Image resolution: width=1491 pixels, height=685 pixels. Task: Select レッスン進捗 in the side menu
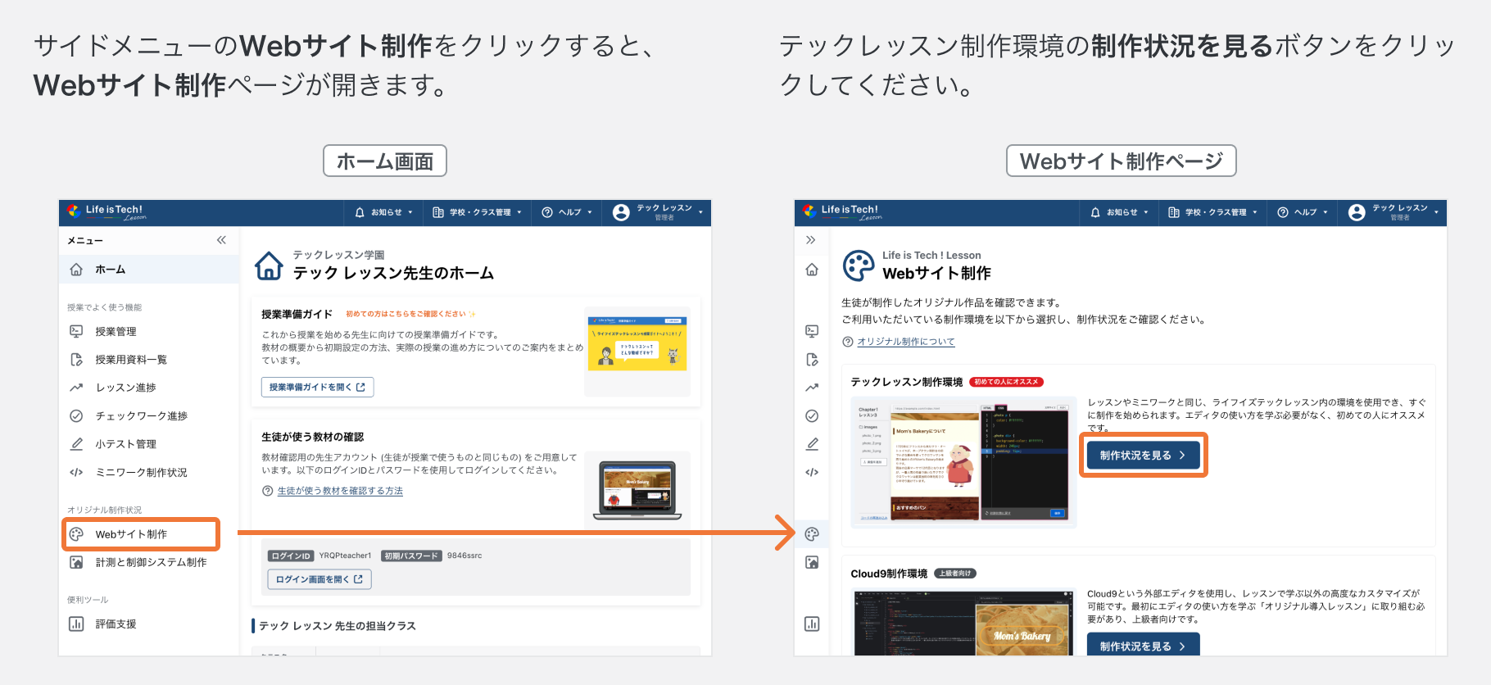tap(149, 388)
